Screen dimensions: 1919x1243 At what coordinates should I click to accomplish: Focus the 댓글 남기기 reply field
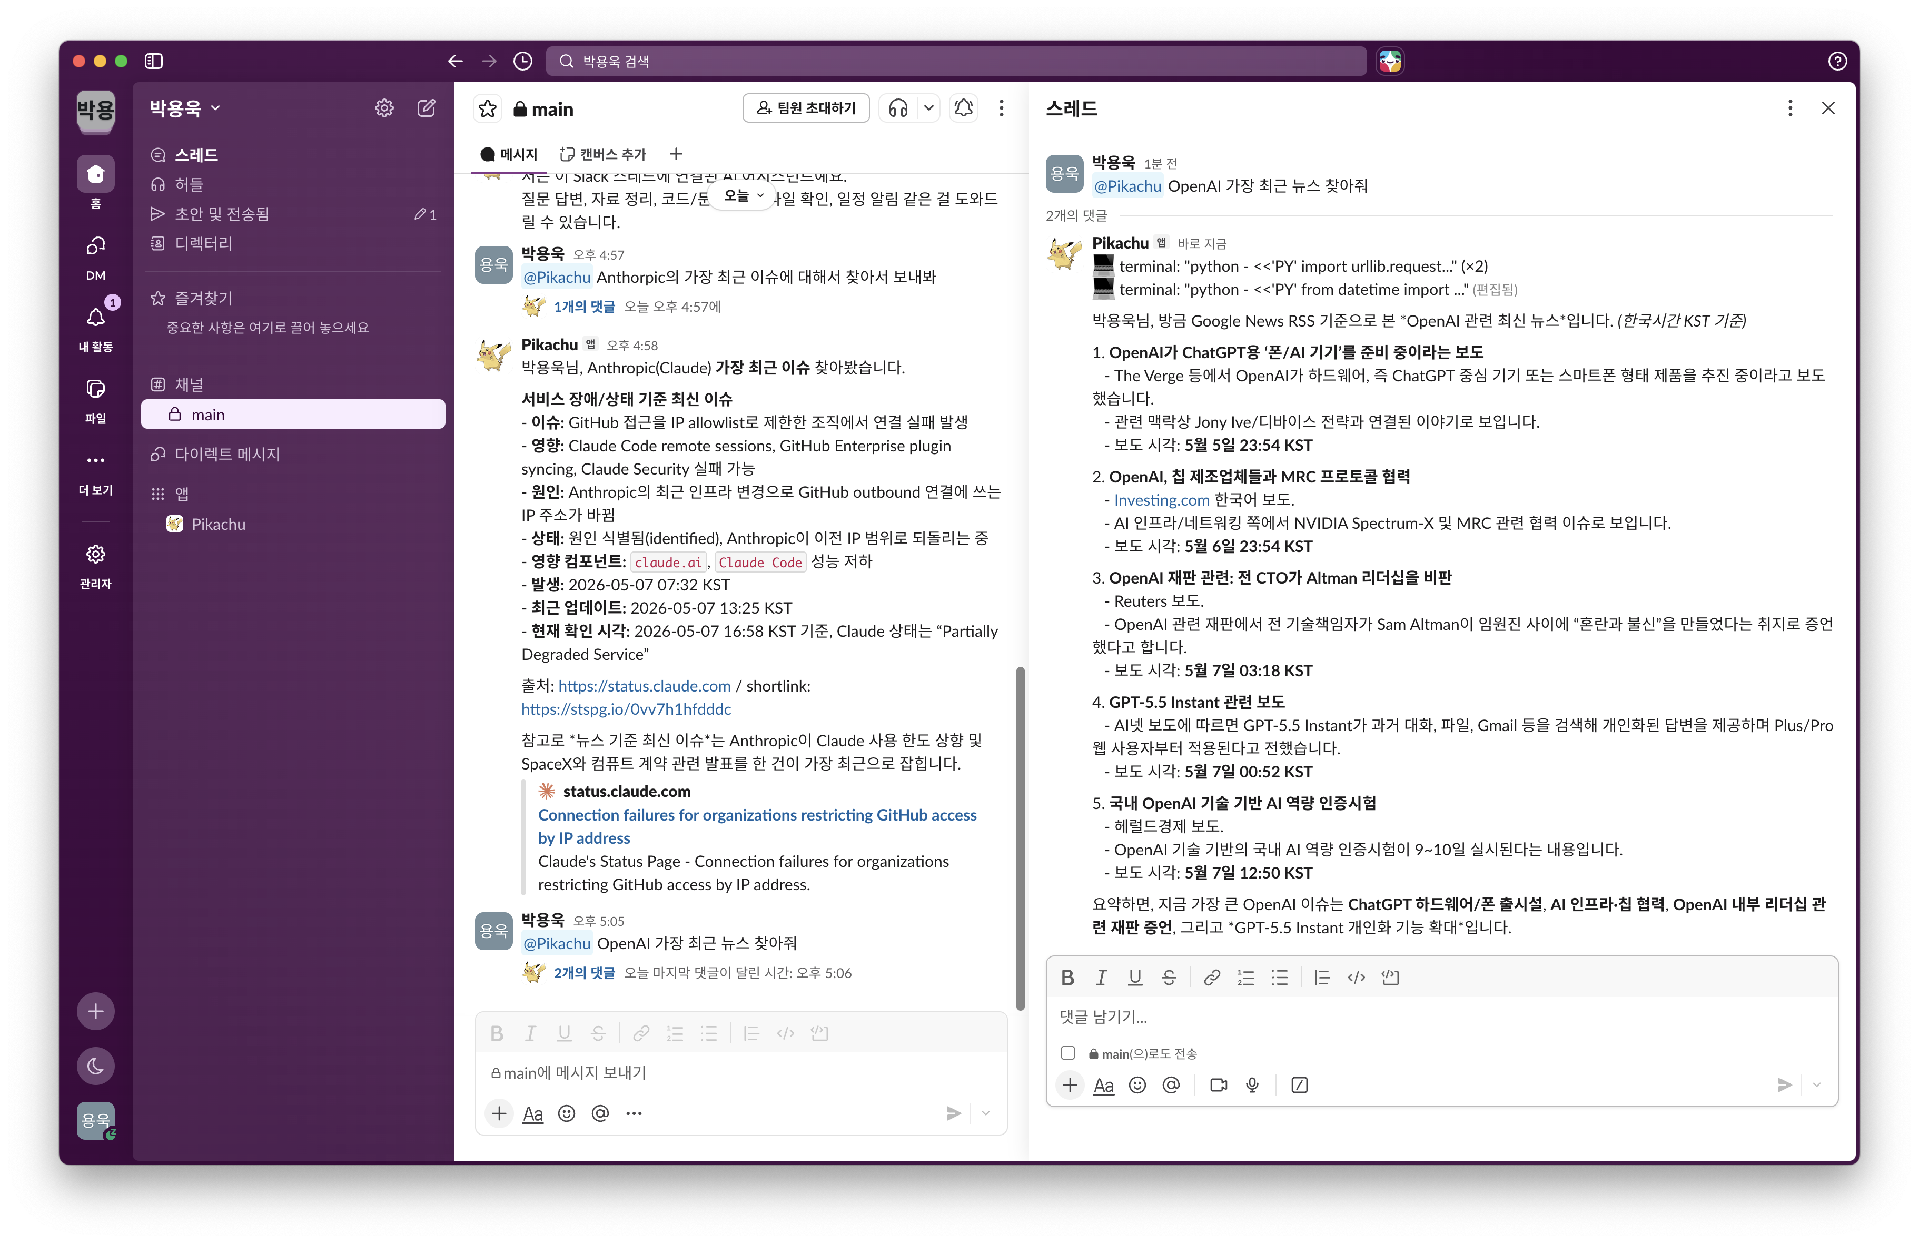tap(1442, 1017)
